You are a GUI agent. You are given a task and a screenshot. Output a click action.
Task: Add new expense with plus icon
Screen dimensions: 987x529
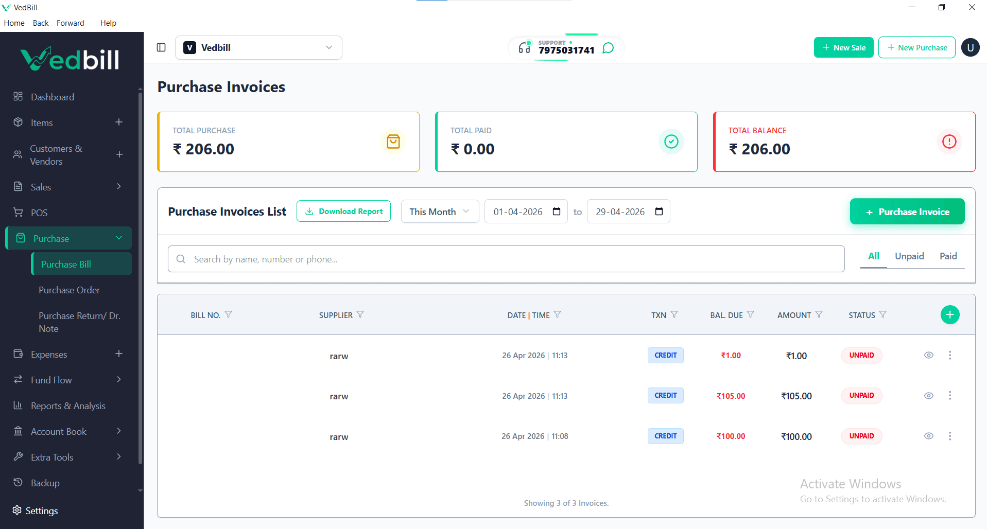[119, 354]
